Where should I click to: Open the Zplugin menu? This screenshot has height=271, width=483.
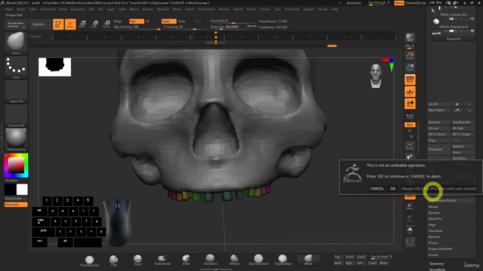point(309,9)
